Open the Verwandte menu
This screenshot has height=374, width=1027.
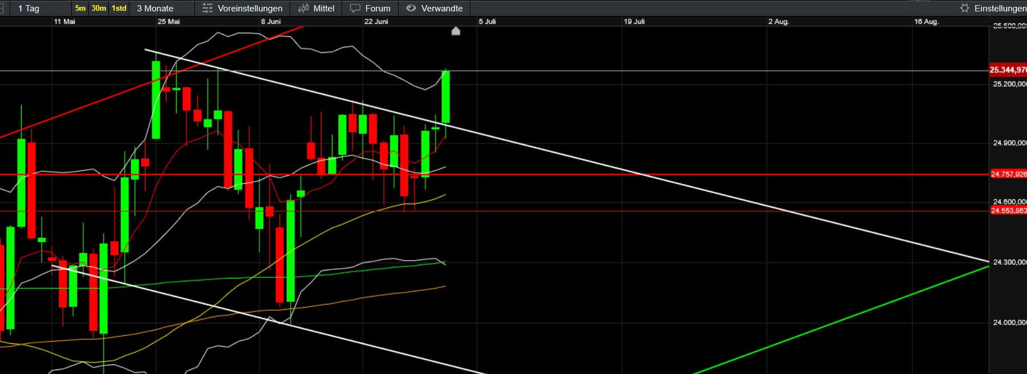click(435, 9)
